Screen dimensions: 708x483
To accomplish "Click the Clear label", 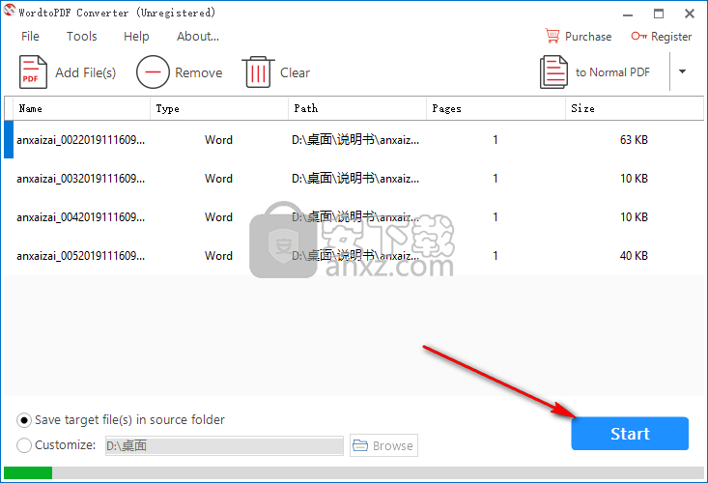I will [295, 72].
